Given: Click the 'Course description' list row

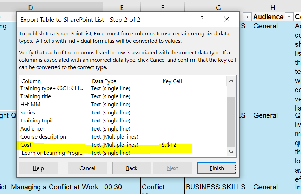Looking at the screenshot, I should pyautogui.click(x=123, y=137).
